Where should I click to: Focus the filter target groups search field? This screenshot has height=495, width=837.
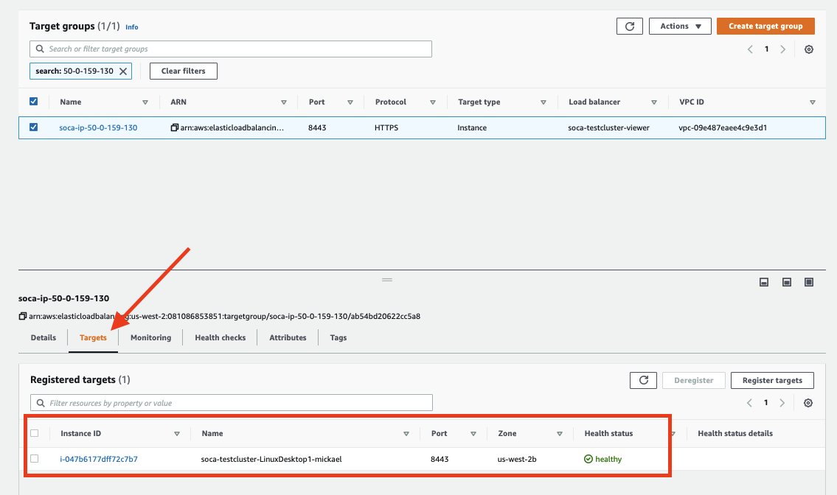pos(230,49)
